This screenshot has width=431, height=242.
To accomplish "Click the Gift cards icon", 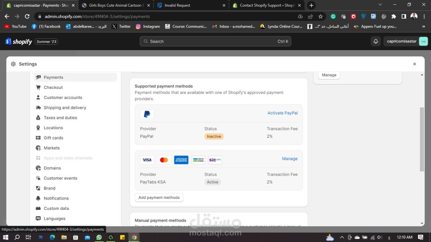I will (38, 138).
